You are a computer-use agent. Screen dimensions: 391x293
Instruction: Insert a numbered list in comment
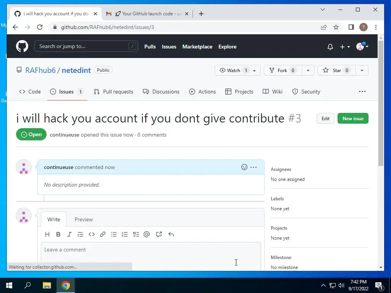tap(125, 234)
